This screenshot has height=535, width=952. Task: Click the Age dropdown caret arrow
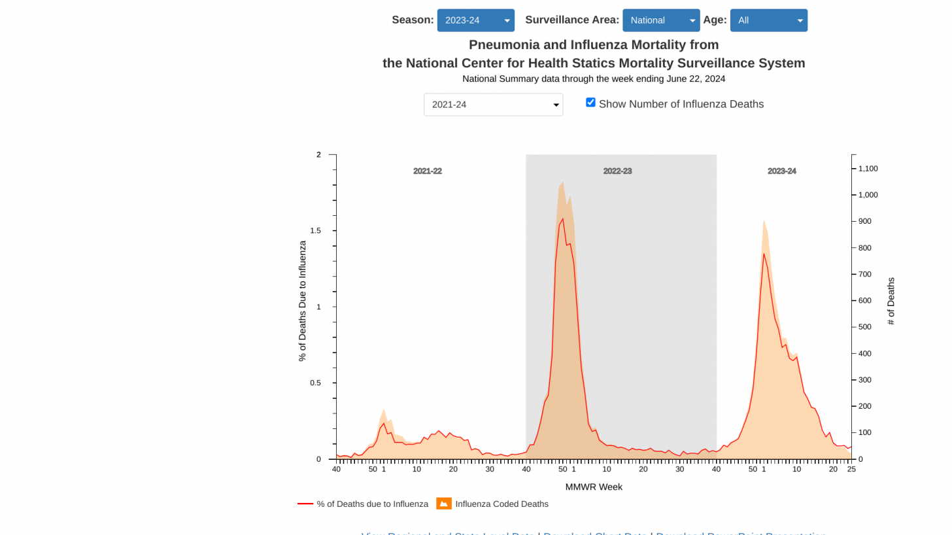[x=800, y=21]
